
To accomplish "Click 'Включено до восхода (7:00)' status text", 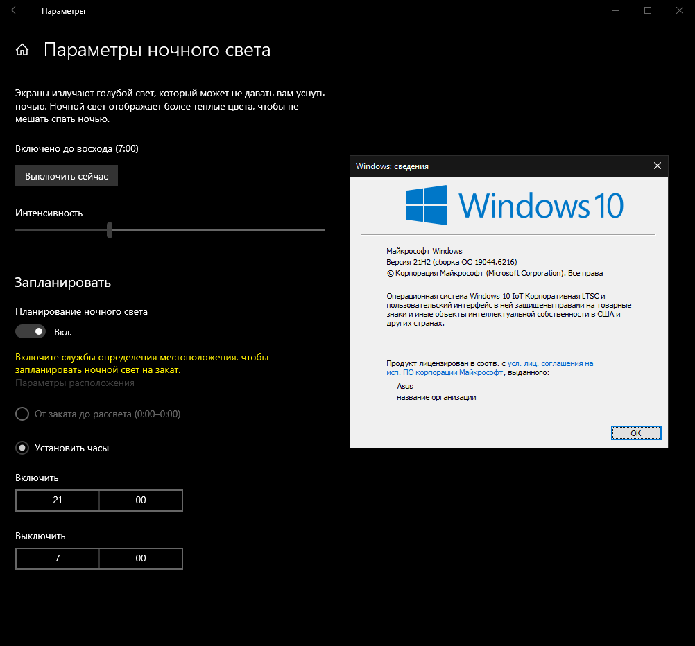I will (77, 149).
